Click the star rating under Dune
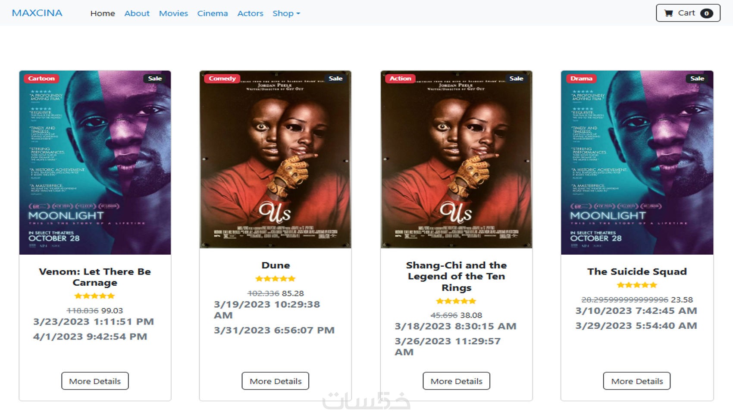Viewport: 733px width, 418px height. [x=276, y=279]
